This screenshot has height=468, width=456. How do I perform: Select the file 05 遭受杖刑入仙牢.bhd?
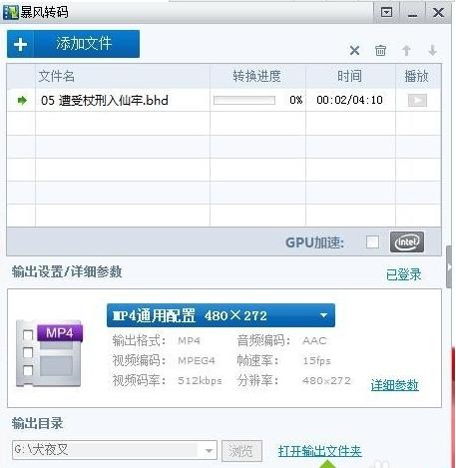[x=105, y=100]
